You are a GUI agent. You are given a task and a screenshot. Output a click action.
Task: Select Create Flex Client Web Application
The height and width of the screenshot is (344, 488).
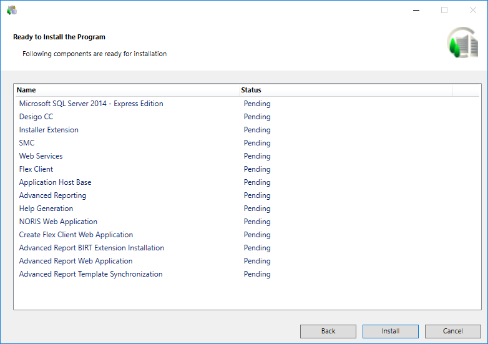click(x=76, y=235)
